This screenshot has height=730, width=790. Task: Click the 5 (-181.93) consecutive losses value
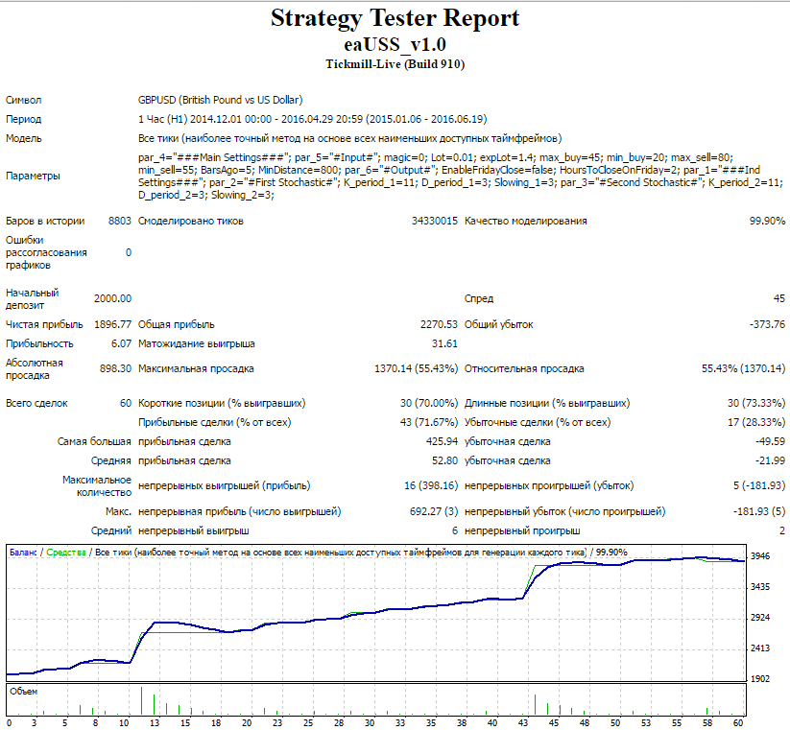point(758,485)
